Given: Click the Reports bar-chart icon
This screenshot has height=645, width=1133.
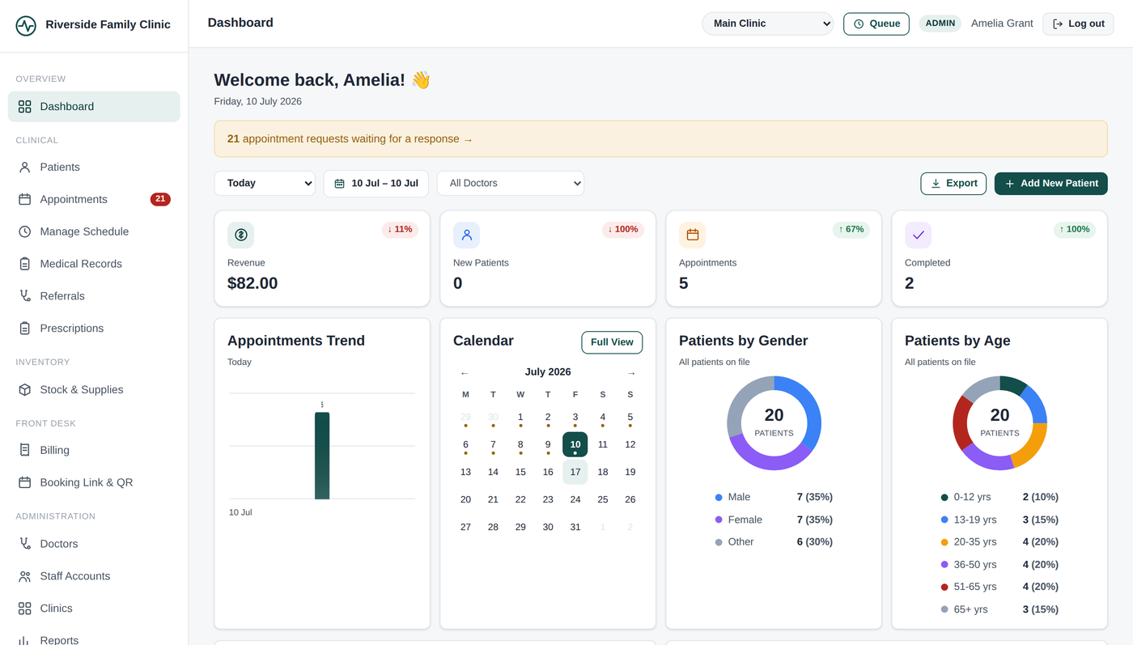Looking at the screenshot, I should point(25,640).
